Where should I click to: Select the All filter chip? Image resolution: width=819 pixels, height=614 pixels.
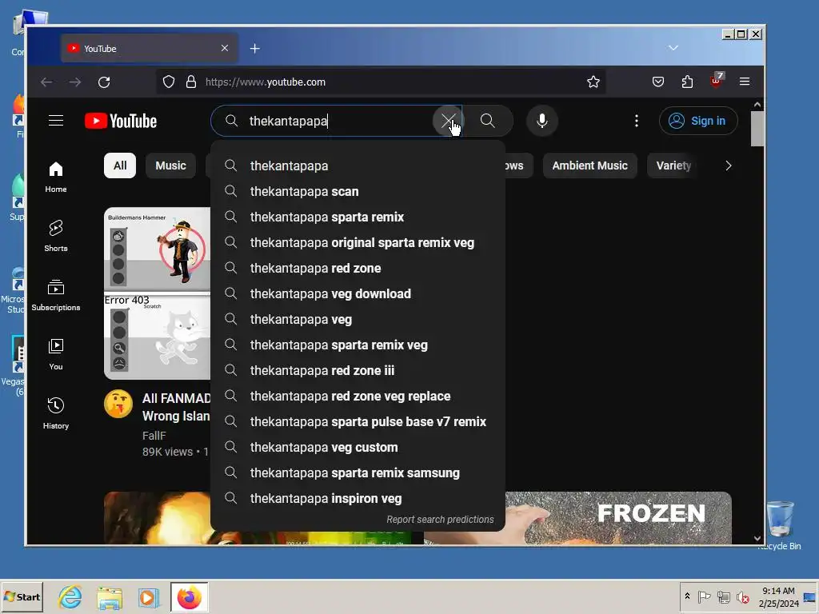120,166
